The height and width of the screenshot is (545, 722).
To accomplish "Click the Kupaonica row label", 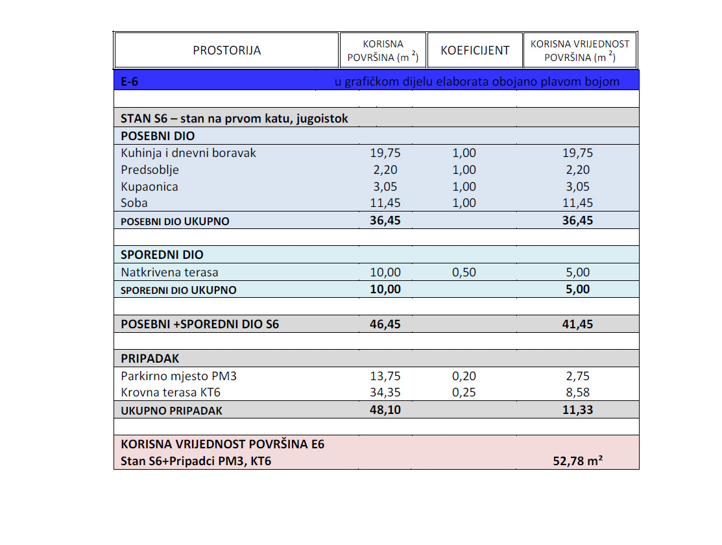I will coord(149,187).
